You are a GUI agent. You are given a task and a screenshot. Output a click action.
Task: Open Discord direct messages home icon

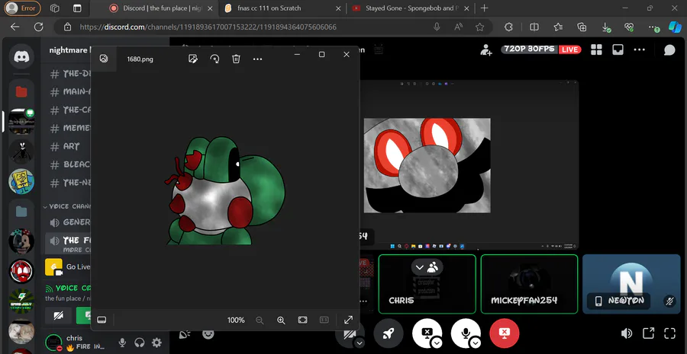(x=21, y=56)
